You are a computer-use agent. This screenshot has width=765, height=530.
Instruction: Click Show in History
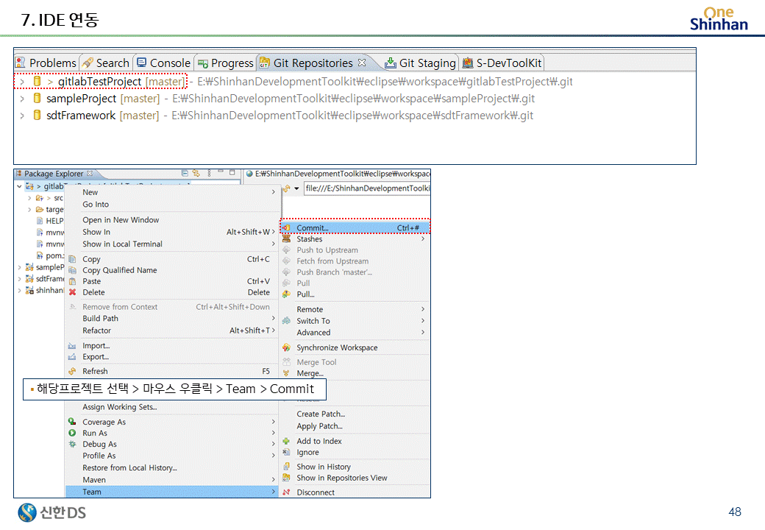(355, 467)
